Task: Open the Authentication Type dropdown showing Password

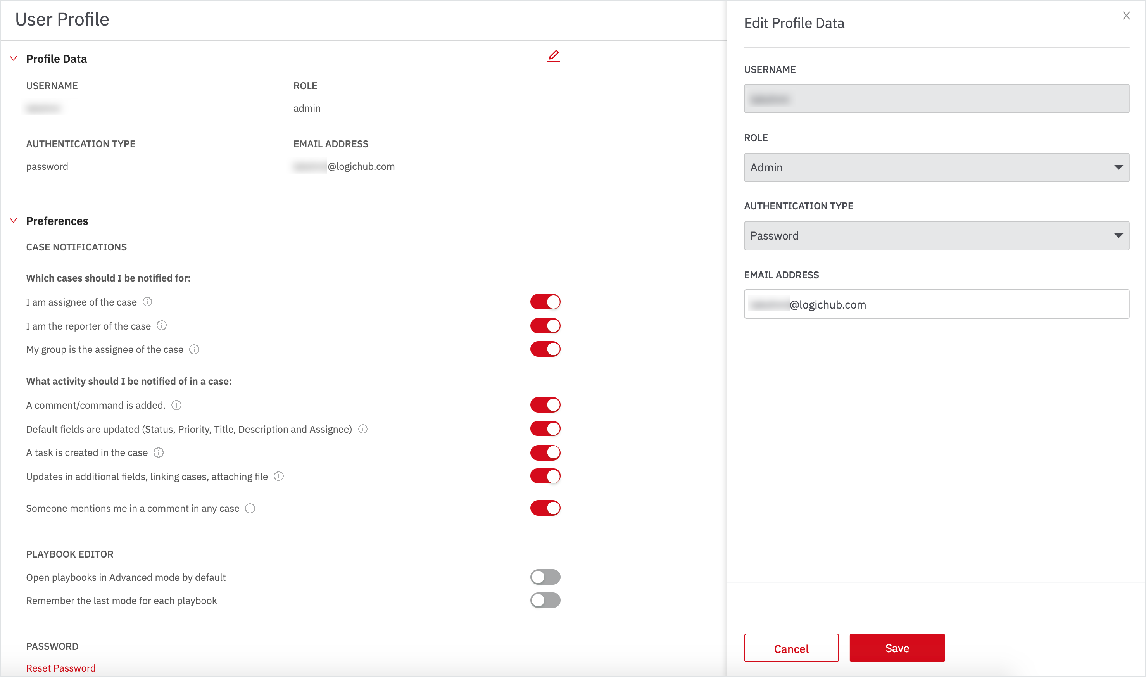Action: (936, 236)
